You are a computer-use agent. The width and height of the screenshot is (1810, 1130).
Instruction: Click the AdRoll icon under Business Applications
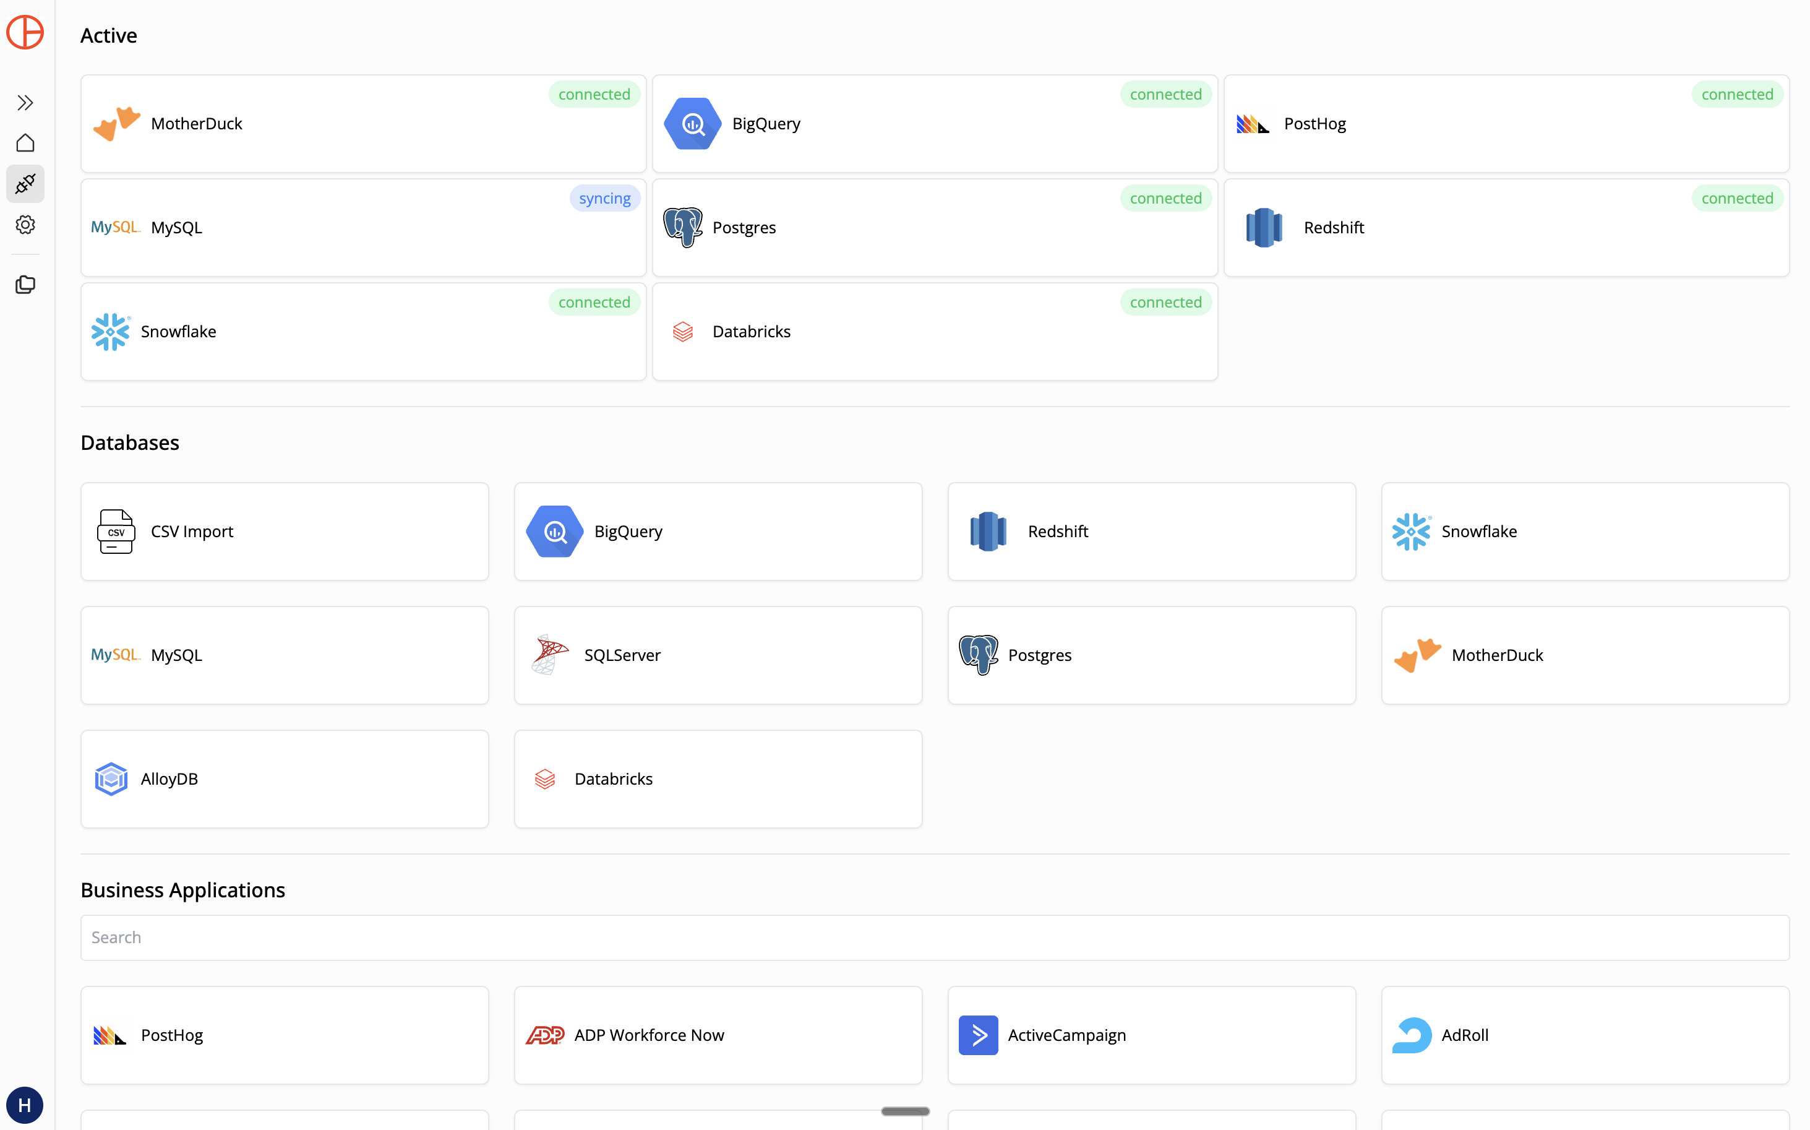[x=1412, y=1035]
